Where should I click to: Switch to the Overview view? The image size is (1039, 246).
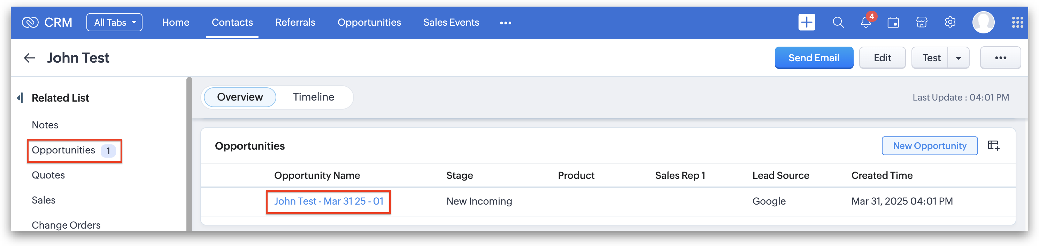[240, 97]
